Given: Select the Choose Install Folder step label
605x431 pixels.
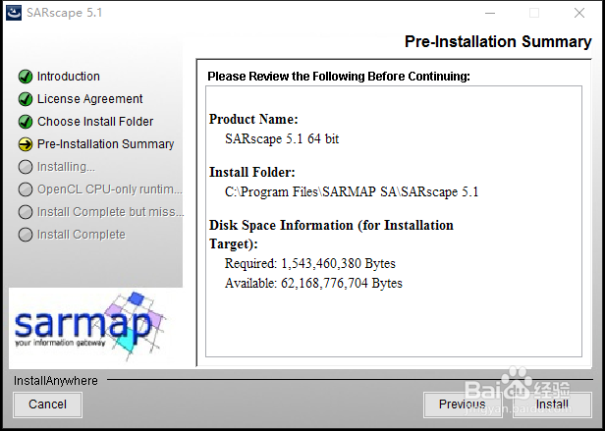Looking at the screenshot, I should point(95,122).
